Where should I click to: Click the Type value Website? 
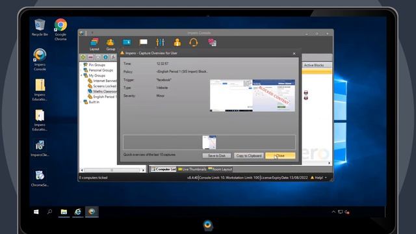click(x=162, y=88)
